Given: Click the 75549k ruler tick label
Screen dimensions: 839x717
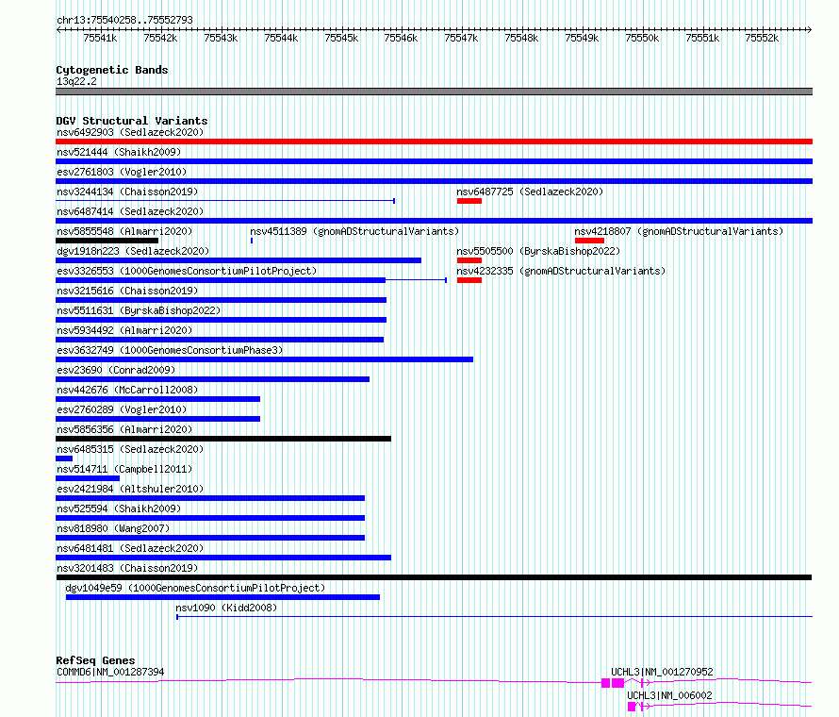Looking at the screenshot, I should point(582,38).
